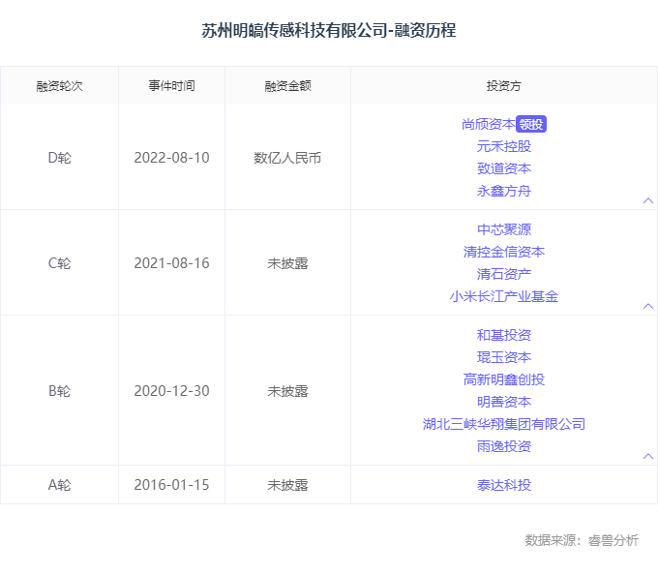Open investor link 明善资本
The width and height of the screenshot is (658, 575).
504,402
